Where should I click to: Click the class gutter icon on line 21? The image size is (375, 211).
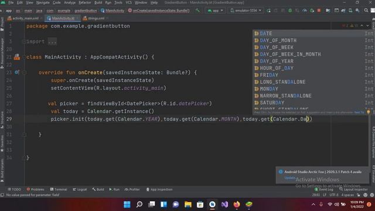(x=17, y=57)
